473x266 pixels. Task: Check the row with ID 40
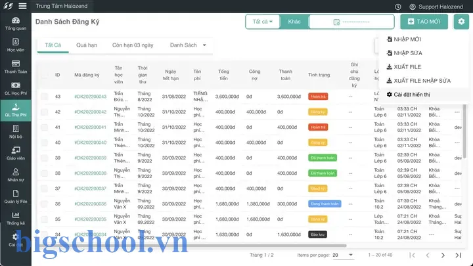coord(45,143)
